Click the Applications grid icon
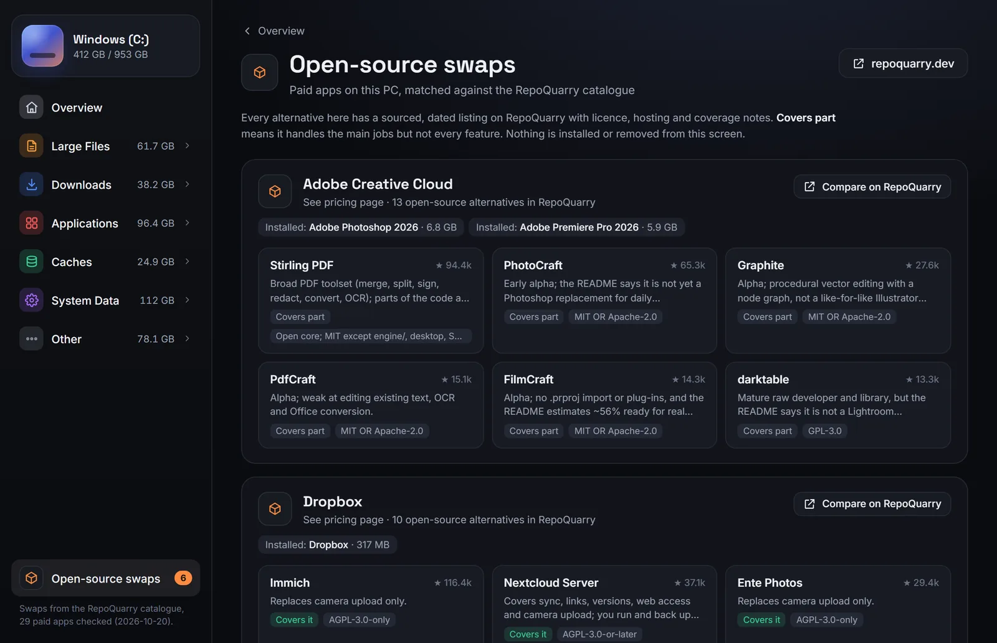The image size is (997, 643). pyautogui.click(x=31, y=223)
